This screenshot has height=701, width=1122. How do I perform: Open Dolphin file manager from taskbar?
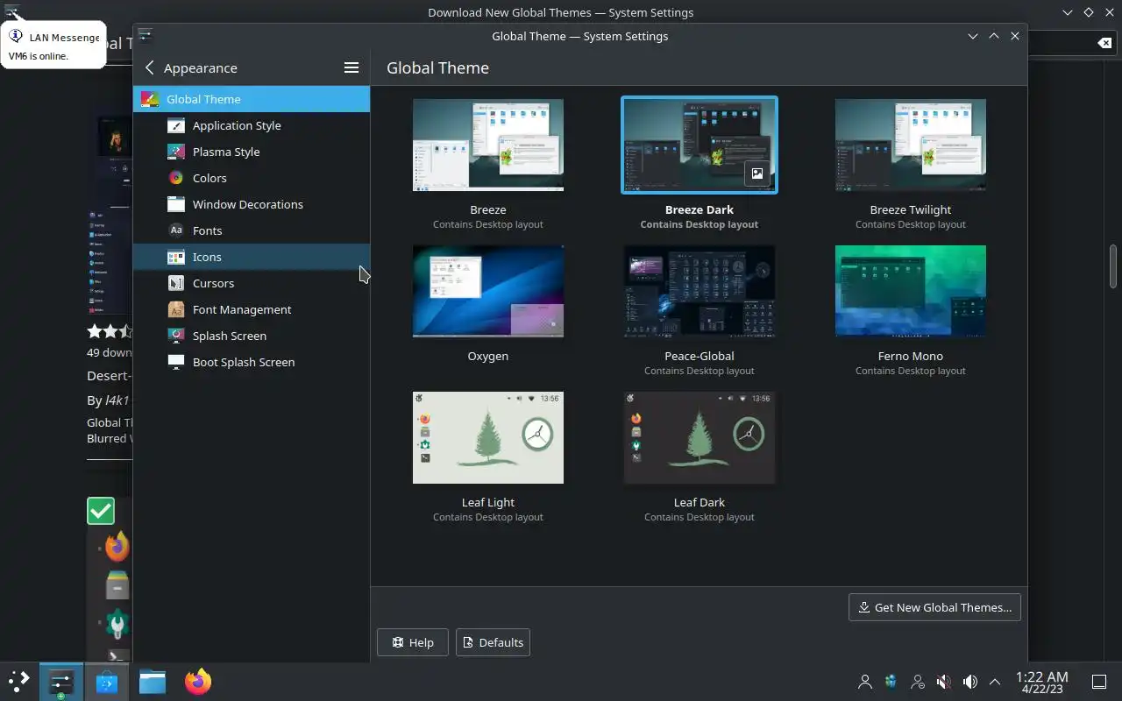pos(153,682)
